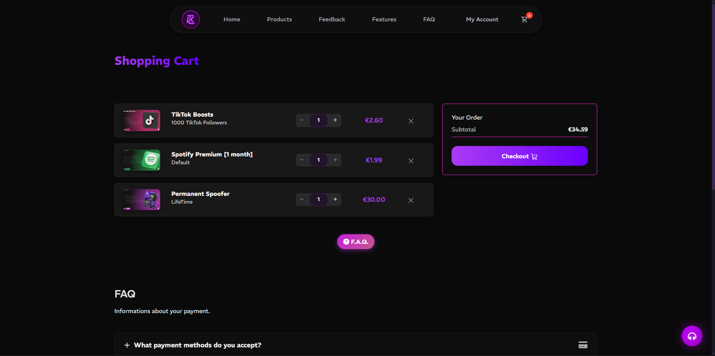Viewport: 715px width, 356px height.
Task: Remove TikTok Boosts from the cart
Action: (411, 121)
